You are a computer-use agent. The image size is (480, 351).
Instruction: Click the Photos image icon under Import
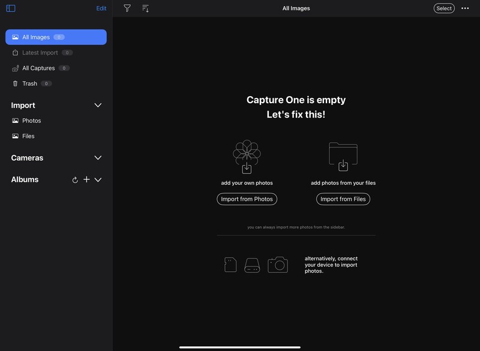pyautogui.click(x=15, y=121)
